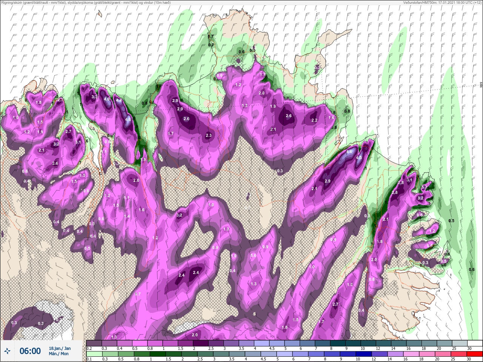Screen dimensions: 483x362
Task: Click the 3.3 precipitation value on map
Action: [x=95, y=97]
